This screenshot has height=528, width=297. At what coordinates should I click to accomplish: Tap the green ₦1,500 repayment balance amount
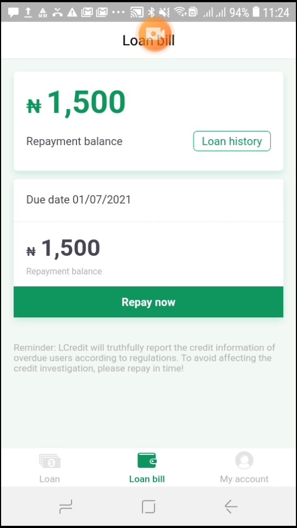coord(76,102)
